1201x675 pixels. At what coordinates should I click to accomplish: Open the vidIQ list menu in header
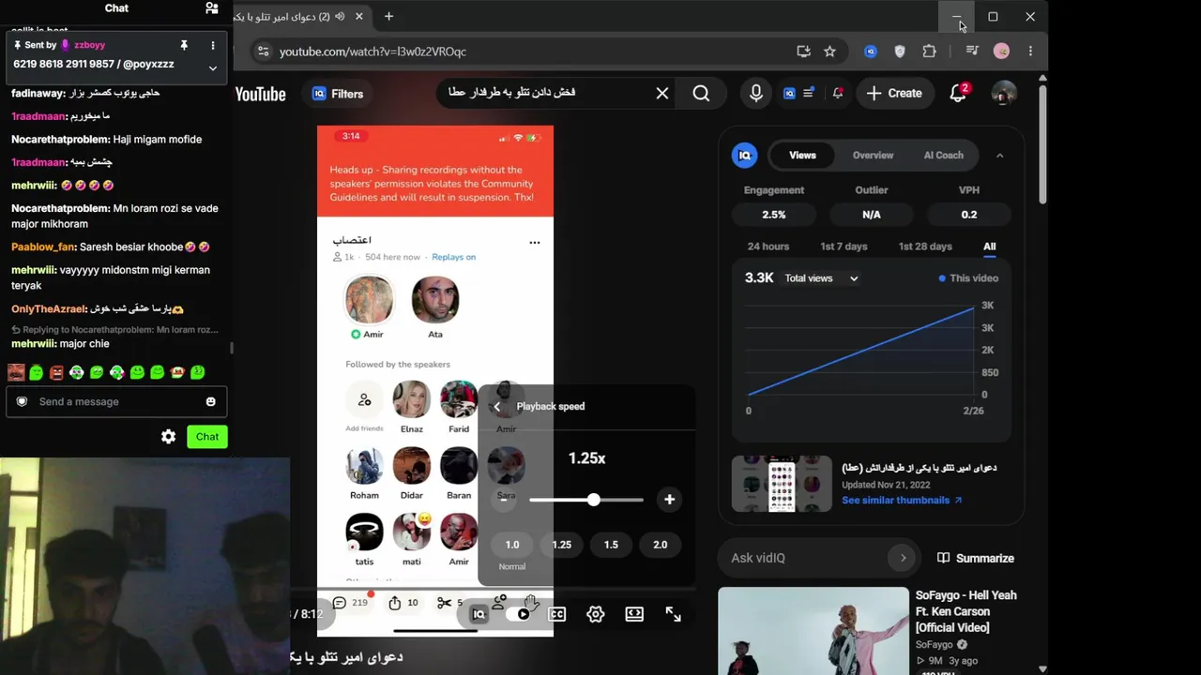pyautogui.click(x=808, y=93)
